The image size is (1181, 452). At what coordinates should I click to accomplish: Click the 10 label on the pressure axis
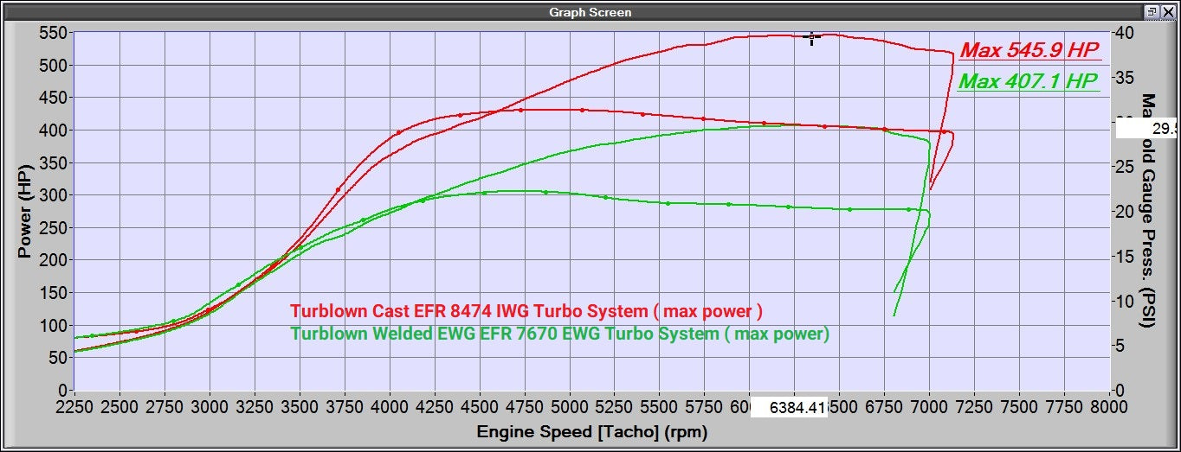[1125, 301]
